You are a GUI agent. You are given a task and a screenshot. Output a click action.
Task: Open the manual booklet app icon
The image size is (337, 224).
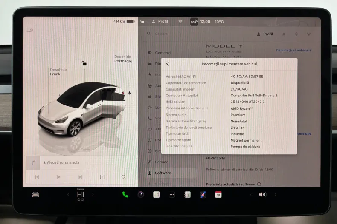[187, 194]
